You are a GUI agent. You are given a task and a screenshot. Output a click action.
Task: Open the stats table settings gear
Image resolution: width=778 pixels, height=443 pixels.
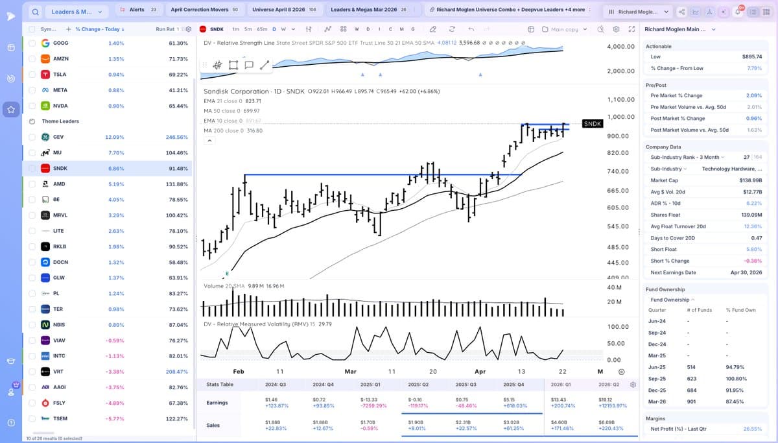tap(633, 385)
